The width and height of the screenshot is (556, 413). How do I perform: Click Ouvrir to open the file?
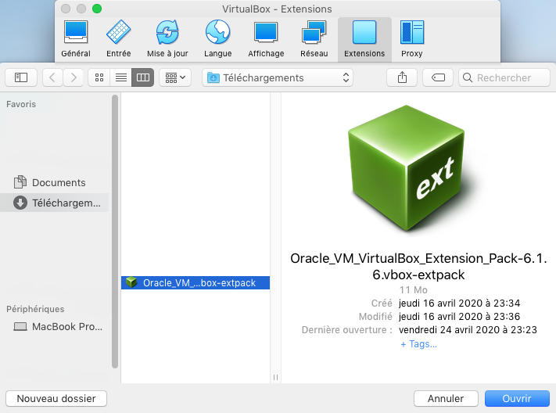(x=517, y=398)
